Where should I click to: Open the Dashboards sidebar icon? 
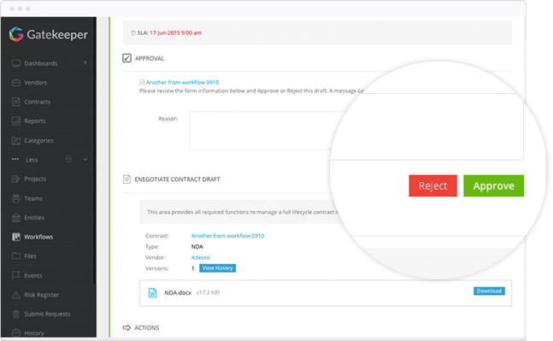(x=16, y=63)
